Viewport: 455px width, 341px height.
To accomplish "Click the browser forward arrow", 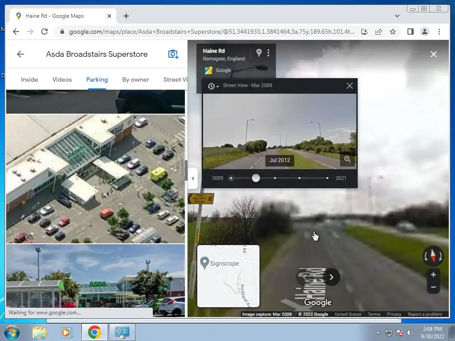I will 30,32.
